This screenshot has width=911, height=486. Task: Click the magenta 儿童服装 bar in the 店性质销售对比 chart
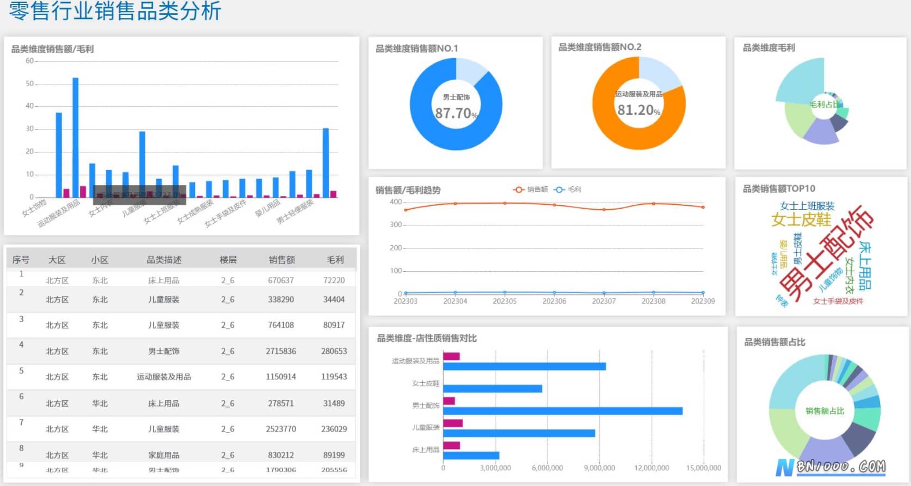pyautogui.click(x=453, y=423)
